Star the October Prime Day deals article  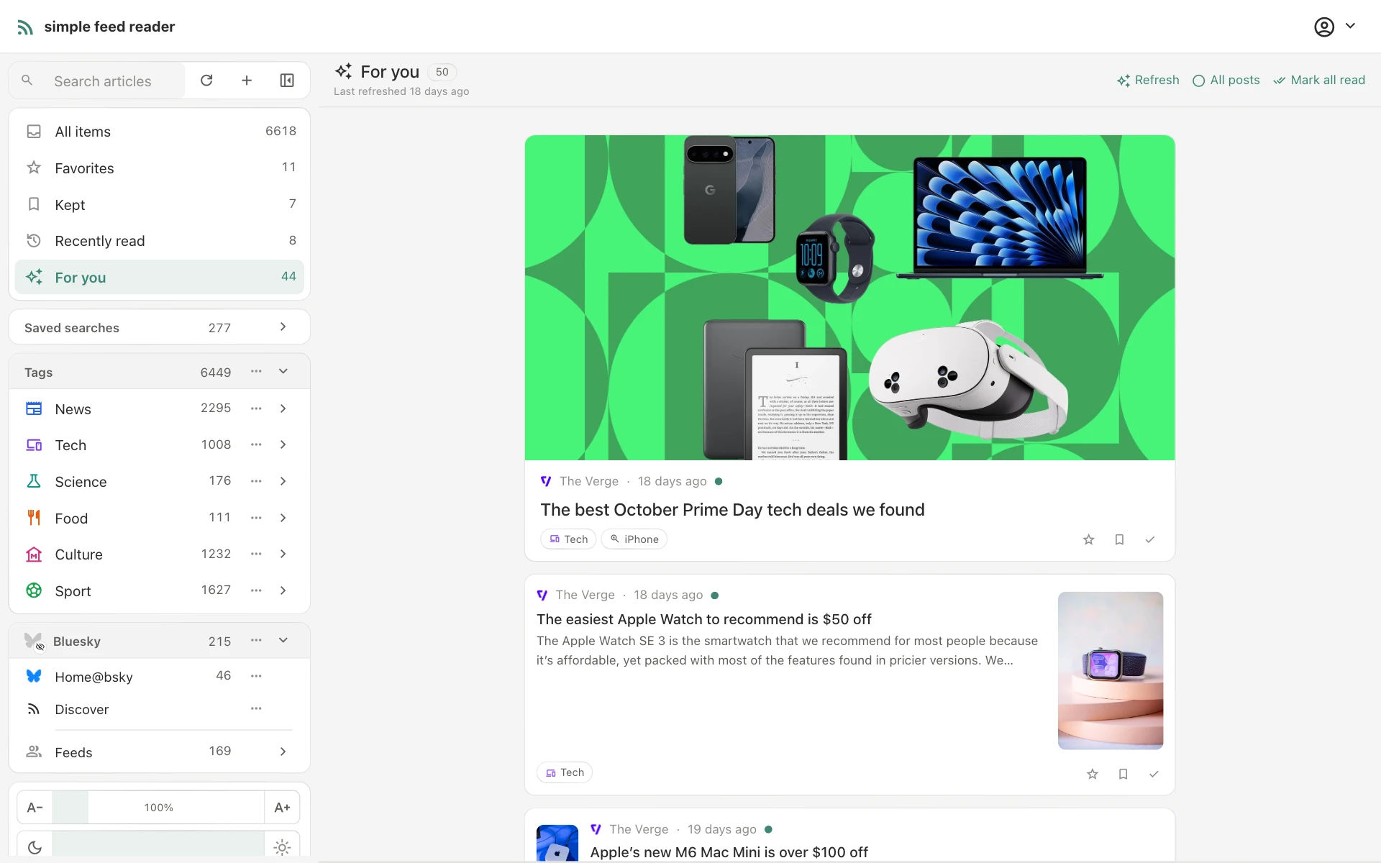[x=1088, y=539]
